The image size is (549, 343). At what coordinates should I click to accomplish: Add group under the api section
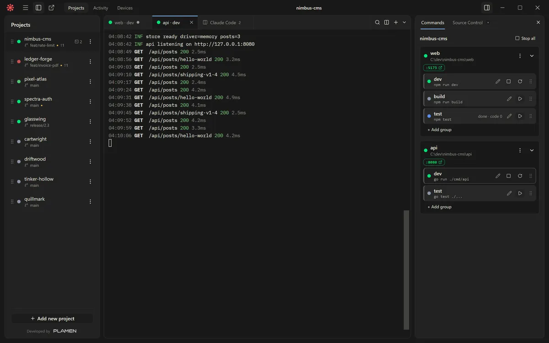tap(440, 207)
